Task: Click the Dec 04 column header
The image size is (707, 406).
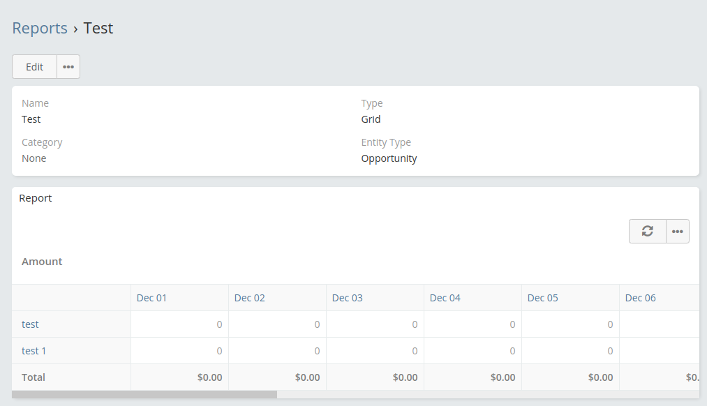Action: pos(445,298)
